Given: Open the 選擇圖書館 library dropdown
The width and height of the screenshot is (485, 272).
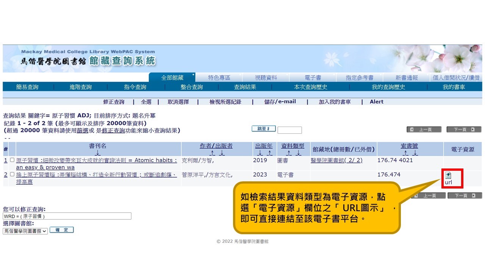Looking at the screenshot, I should point(25,231).
